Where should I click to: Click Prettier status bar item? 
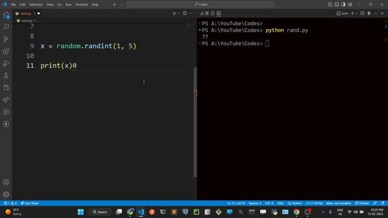tap(362, 203)
